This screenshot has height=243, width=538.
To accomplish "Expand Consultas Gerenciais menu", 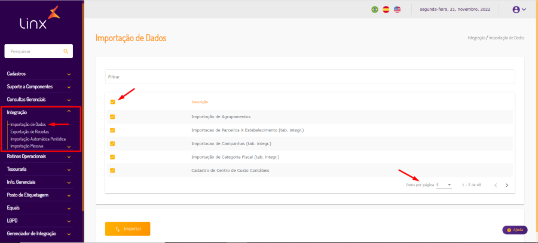I will [39, 100].
